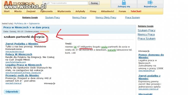The width and height of the screenshot is (188, 95).
Task: Open the Praca w Niemczech category link
Action: (16, 28)
